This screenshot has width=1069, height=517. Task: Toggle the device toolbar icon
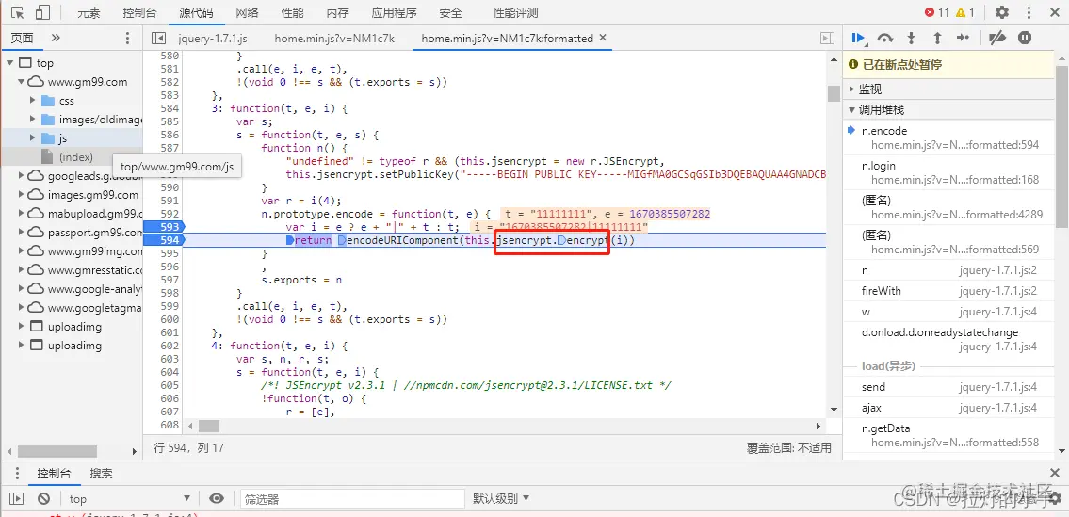point(42,12)
